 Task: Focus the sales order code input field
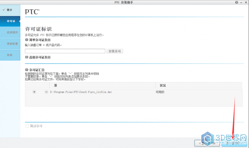click(x=65, y=51)
